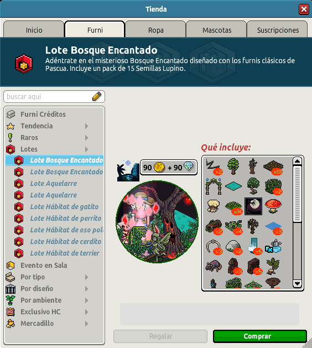
Task: Expand the Raros category arrow
Action: (x=86, y=138)
